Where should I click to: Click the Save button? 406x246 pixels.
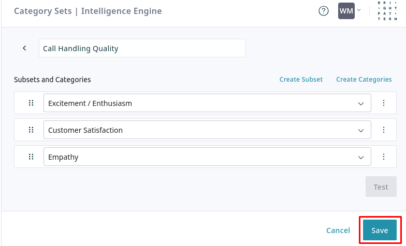pos(380,230)
